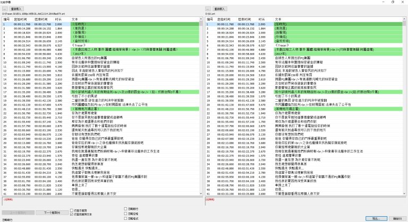Select row 8 '(2017年)' in left list
This screenshot has width=408, height=222.
101,54
